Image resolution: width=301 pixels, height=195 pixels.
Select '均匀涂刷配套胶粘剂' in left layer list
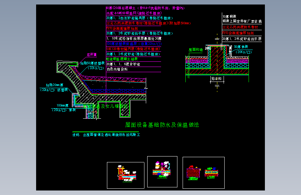pyautogui.click(x=122, y=28)
